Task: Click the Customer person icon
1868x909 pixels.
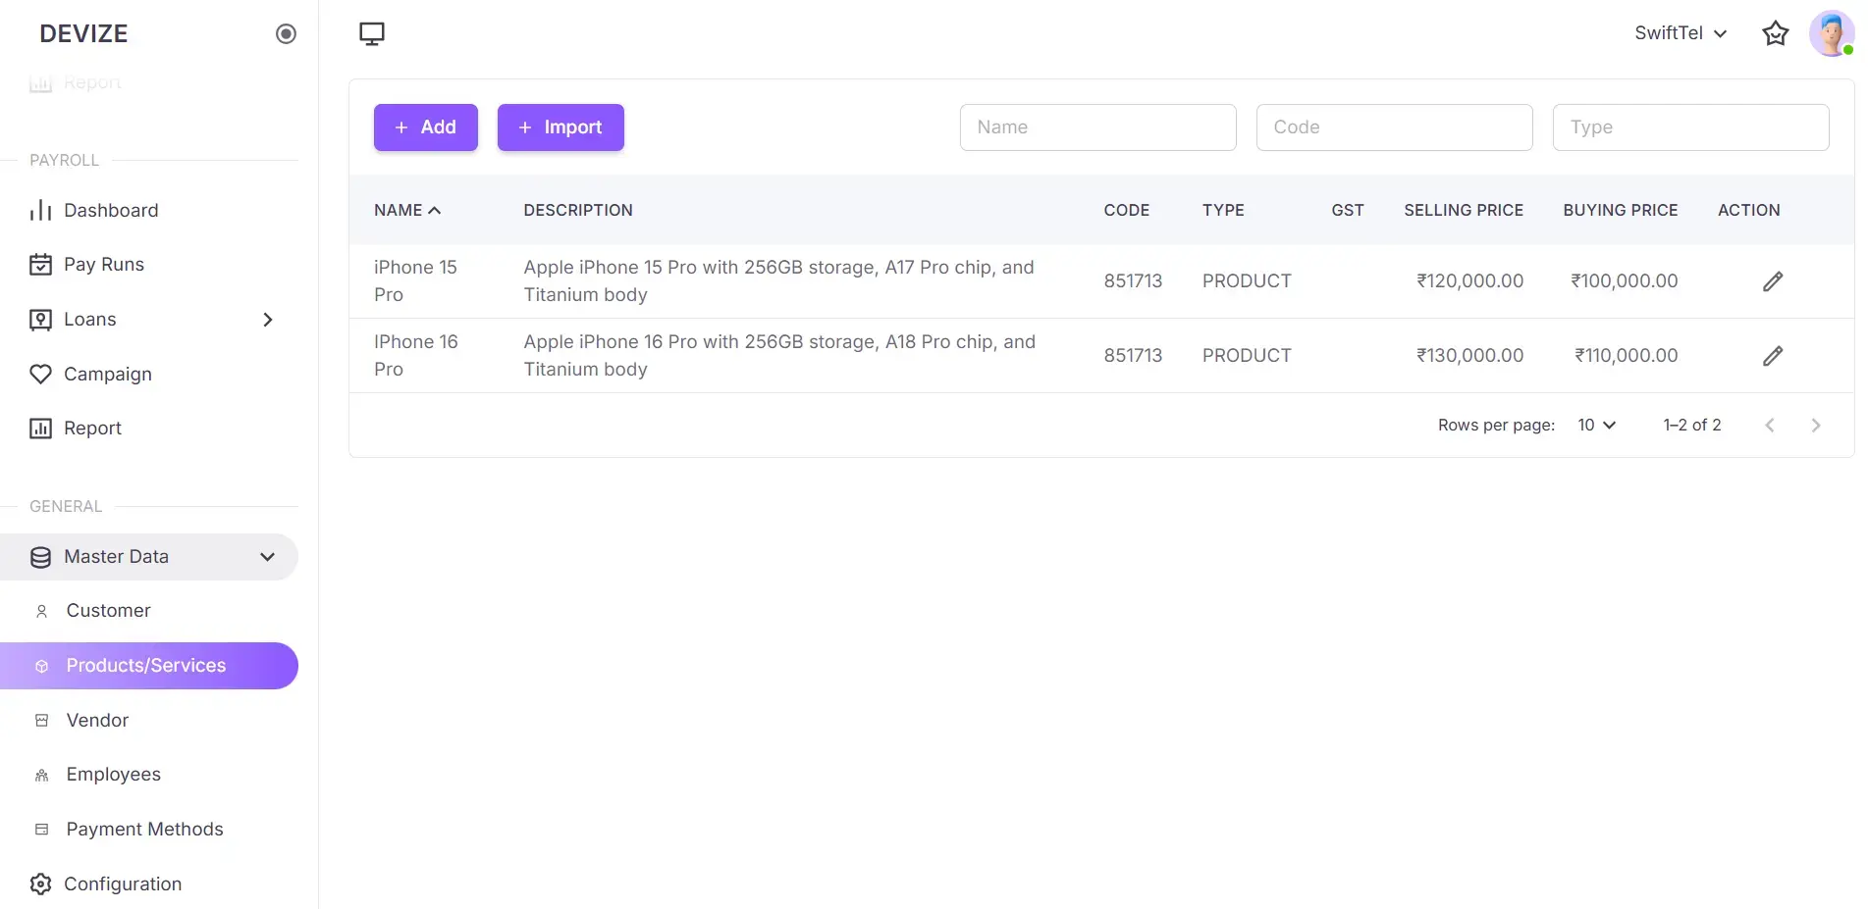Action: (41, 611)
